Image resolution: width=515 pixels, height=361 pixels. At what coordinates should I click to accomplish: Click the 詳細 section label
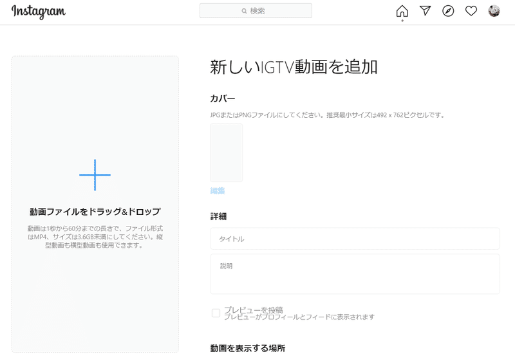pyautogui.click(x=218, y=216)
